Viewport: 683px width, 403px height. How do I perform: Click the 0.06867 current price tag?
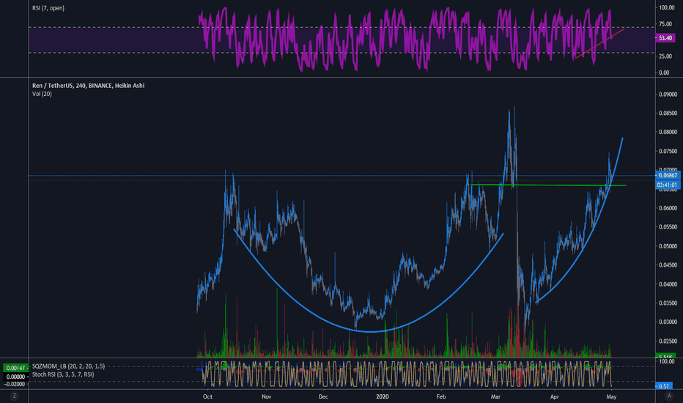pyautogui.click(x=668, y=175)
